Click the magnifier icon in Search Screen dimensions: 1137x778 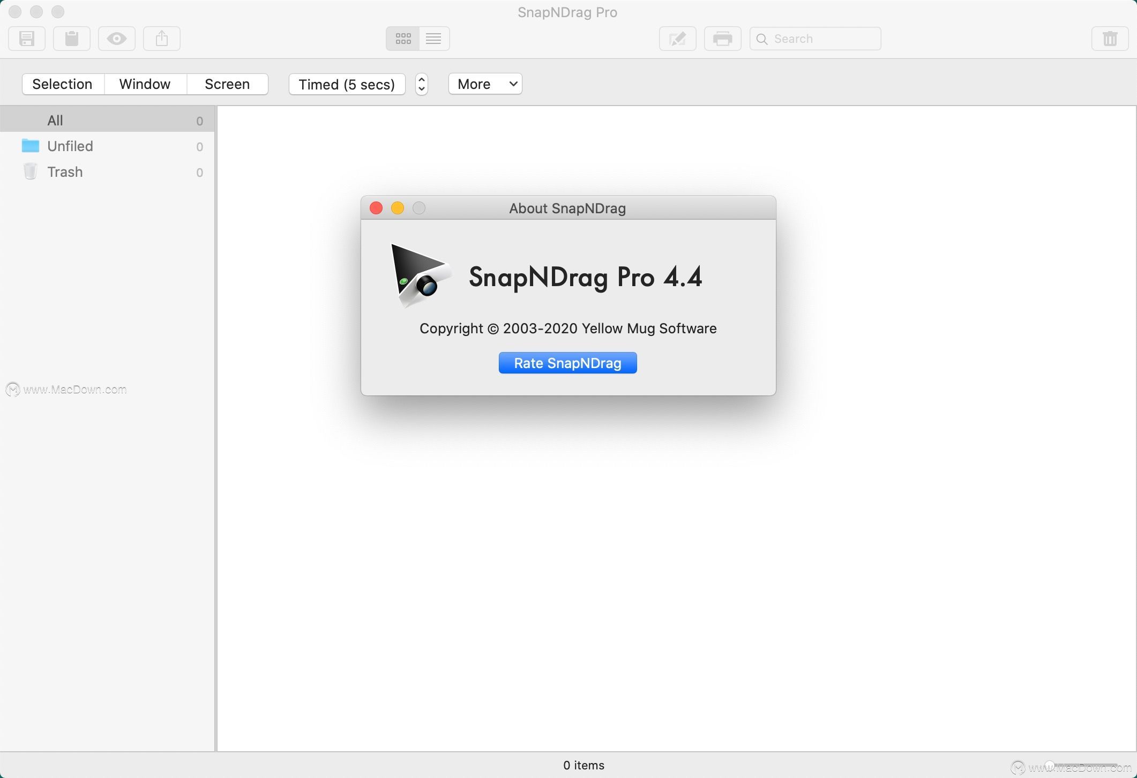tap(762, 39)
